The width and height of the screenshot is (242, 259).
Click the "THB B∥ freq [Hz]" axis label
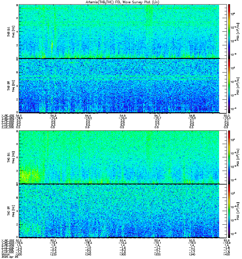pyautogui.click(x=11, y=86)
